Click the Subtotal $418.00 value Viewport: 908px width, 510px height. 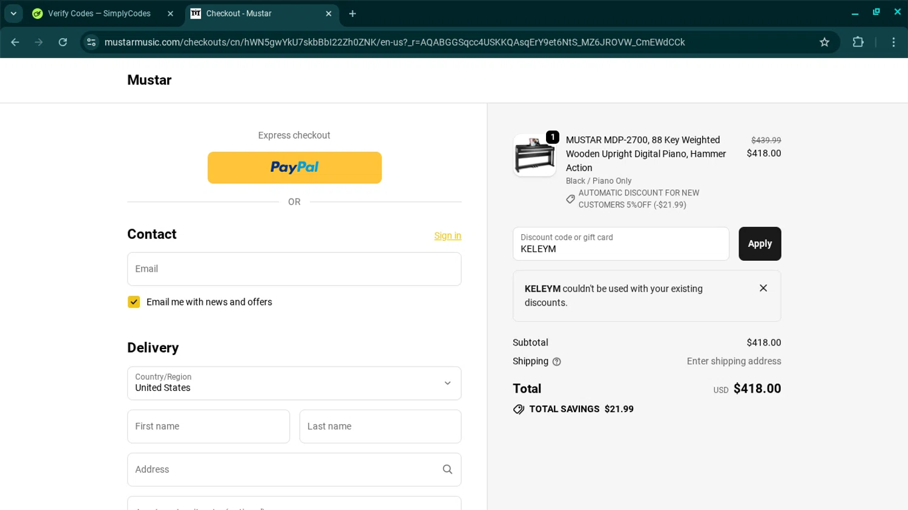(764, 342)
